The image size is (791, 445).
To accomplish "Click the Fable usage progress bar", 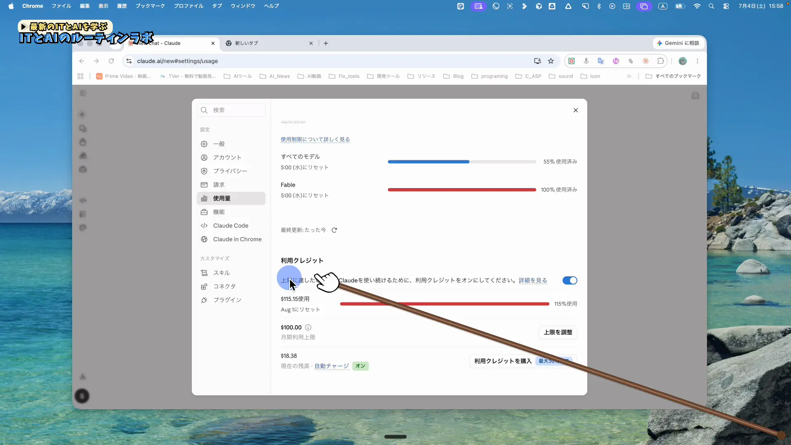I will coord(461,190).
